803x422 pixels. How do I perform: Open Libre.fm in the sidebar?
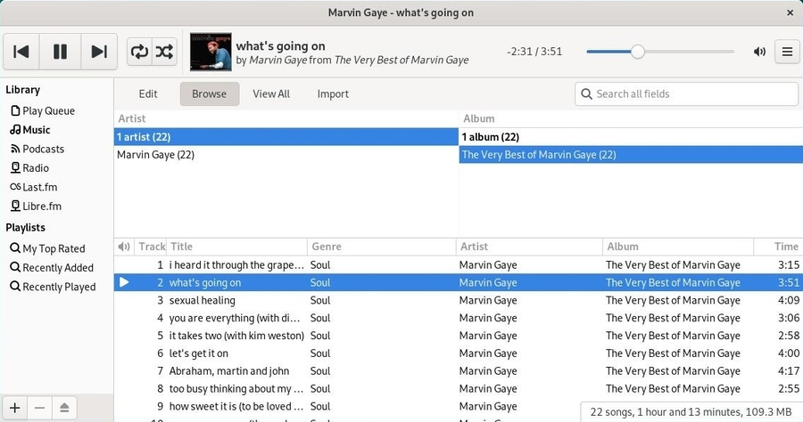(x=36, y=207)
